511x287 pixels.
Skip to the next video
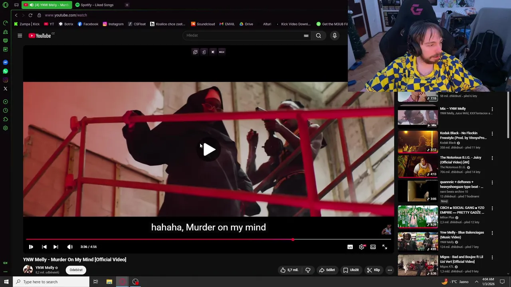tap(55, 247)
